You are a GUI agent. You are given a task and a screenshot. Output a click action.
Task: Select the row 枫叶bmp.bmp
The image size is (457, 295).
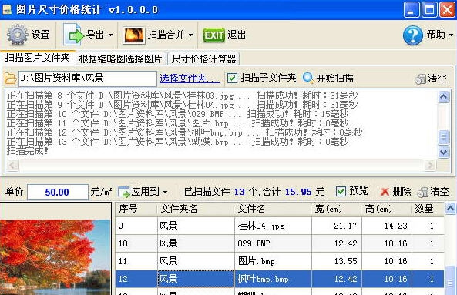click(280, 279)
